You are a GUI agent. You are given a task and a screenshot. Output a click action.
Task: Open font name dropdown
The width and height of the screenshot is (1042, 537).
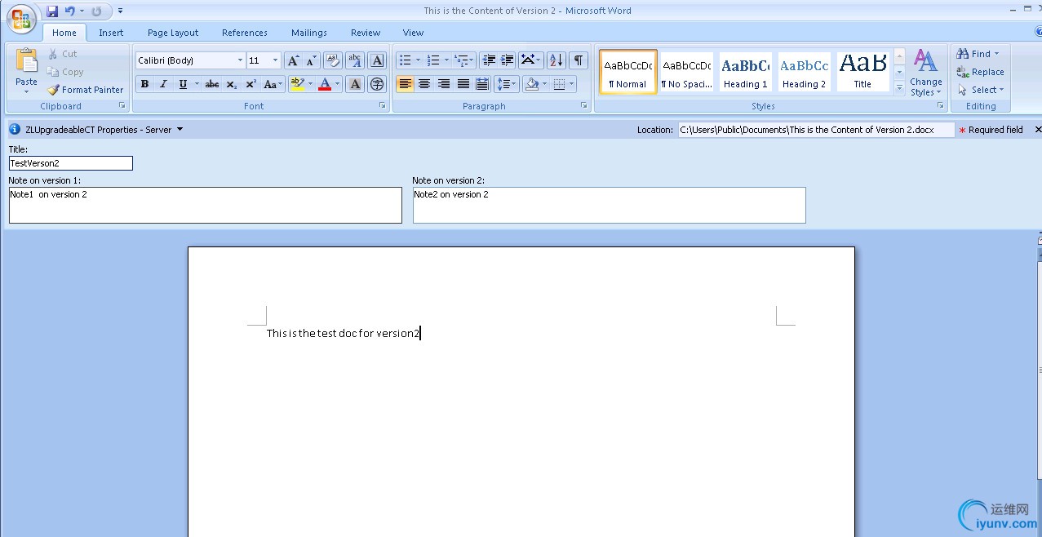[240, 60]
